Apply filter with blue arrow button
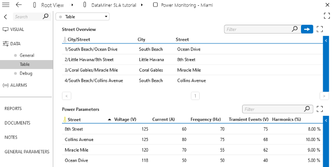Screen dimensions: 332x167 coord(307,29)
